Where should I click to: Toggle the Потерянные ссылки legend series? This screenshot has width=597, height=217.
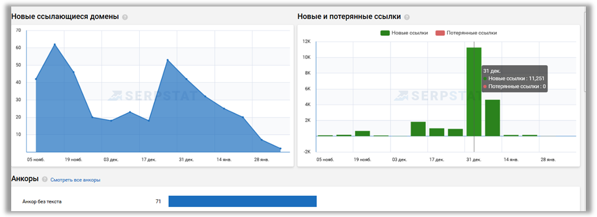[x=466, y=33]
